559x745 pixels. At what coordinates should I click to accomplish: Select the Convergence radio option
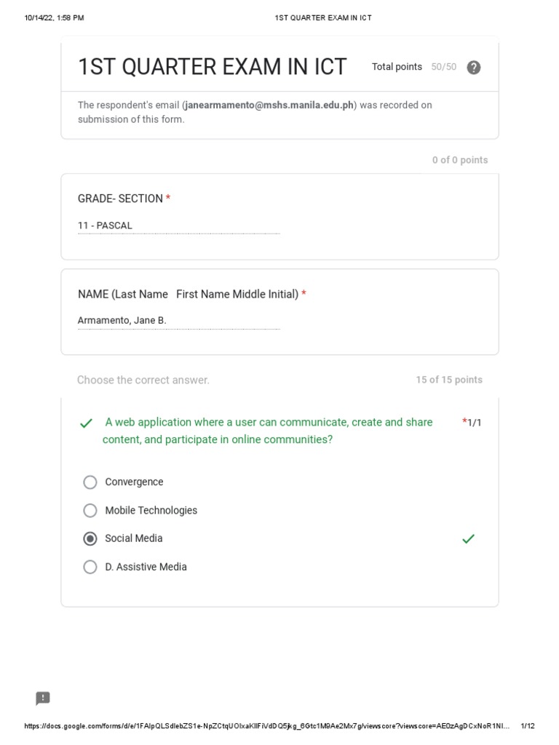pyautogui.click(x=90, y=482)
